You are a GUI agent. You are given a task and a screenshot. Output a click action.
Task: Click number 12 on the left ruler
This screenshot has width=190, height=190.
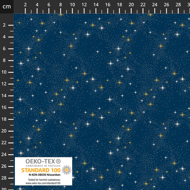(4, 84)
